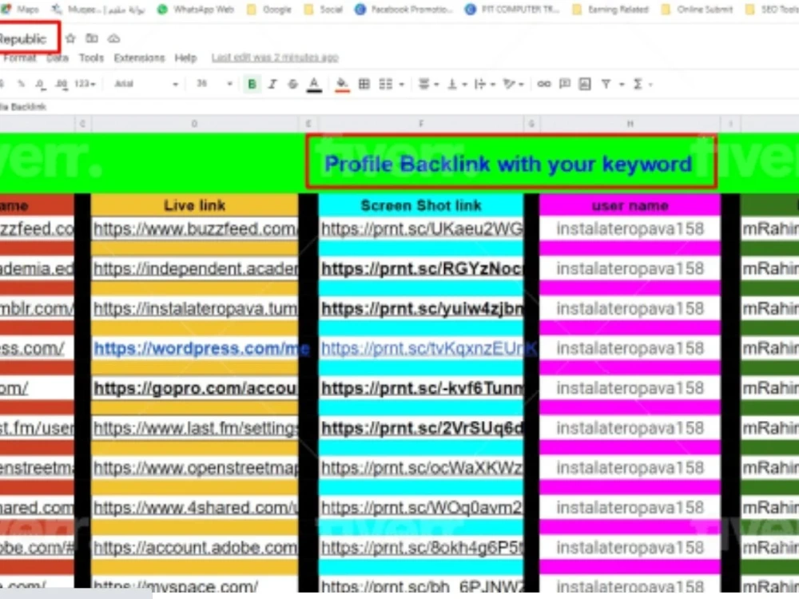This screenshot has height=599, width=799.
Task: Open the openstreetmap live link cell
Action: point(194,467)
